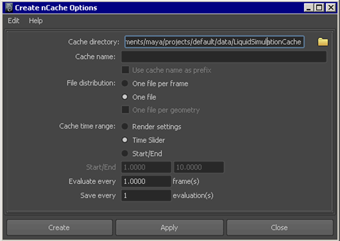340x241 pixels.
Task: Click the File distribution label
Action: (91, 83)
